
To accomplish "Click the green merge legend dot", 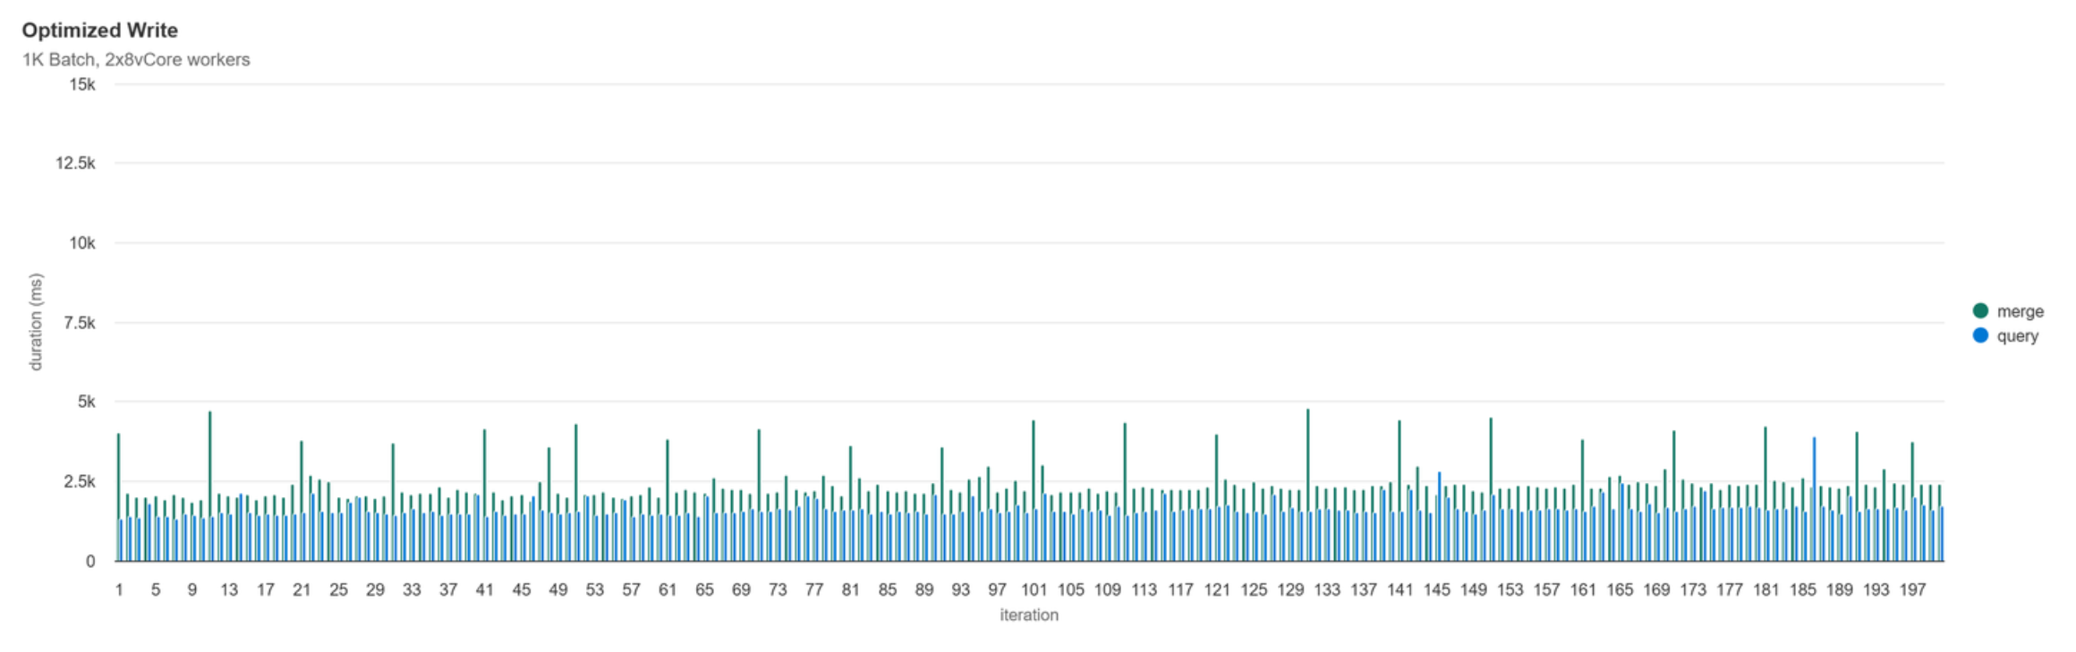I will [1980, 310].
